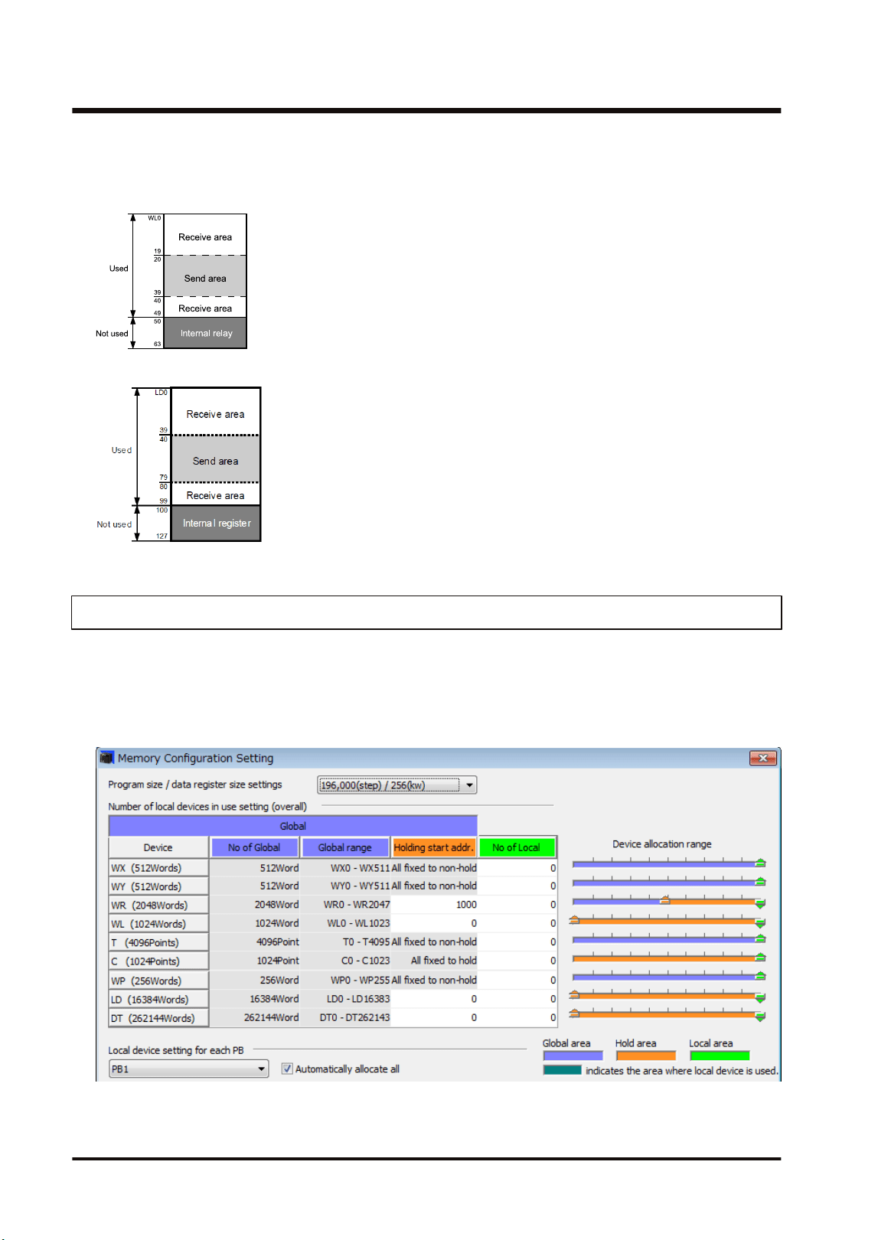Viewport: 878px width, 1240px height.
Task: Click the C row All fixed to hold cell
Action: tap(434, 961)
